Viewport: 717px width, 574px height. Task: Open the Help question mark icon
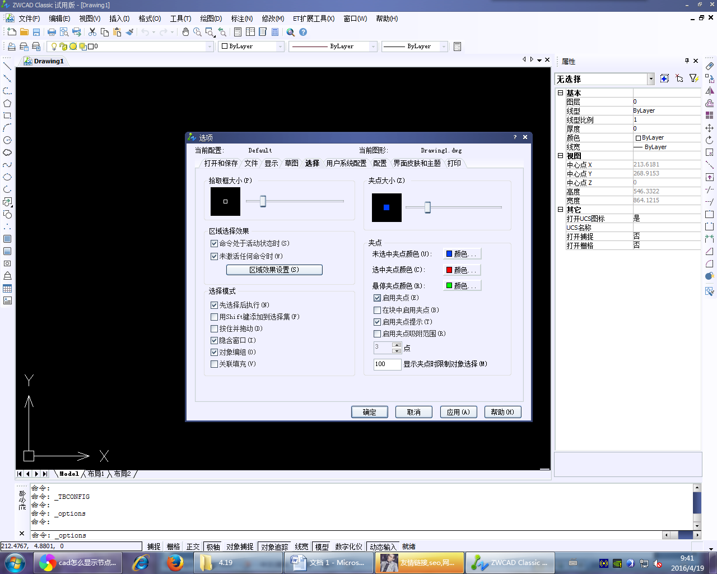pos(303,32)
